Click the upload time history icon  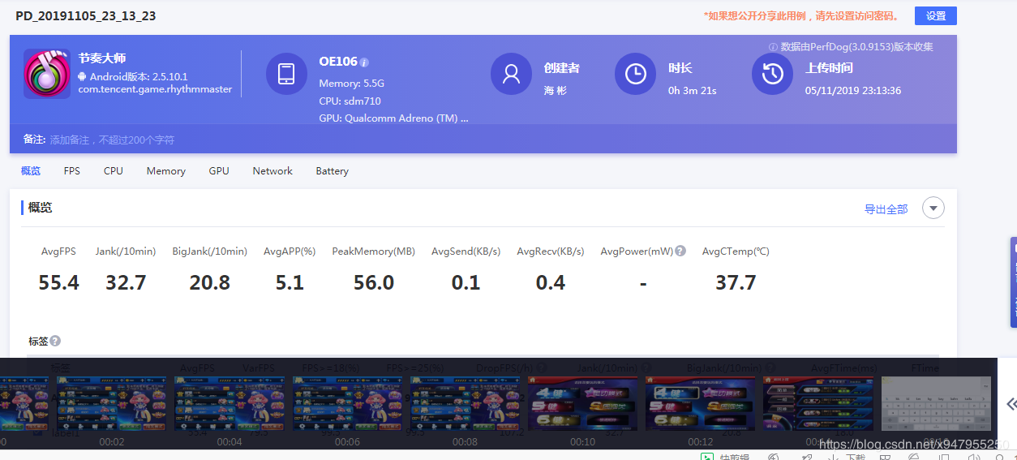click(x=772, y=74)
